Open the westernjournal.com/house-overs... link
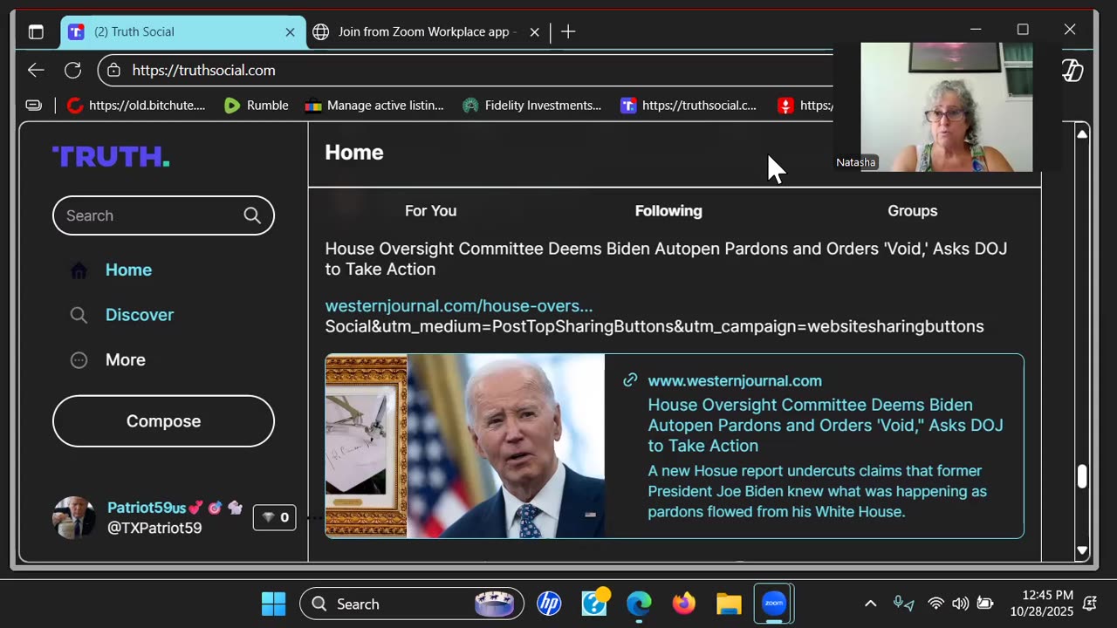The image size is (1117, 628). tap(459, 306)
